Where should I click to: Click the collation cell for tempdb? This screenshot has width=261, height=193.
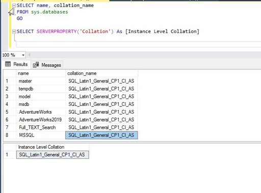(x=101, y=89)
